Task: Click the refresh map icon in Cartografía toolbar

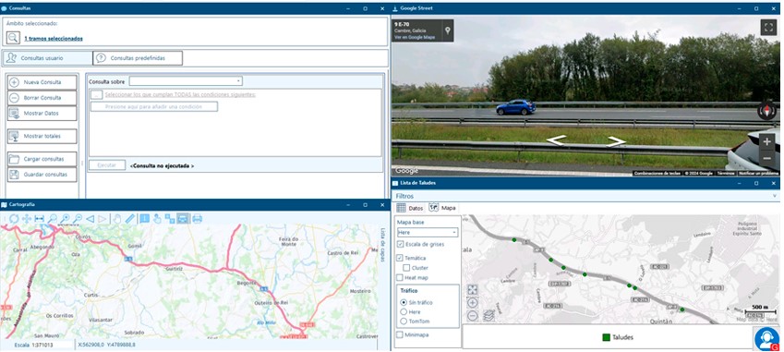Action: tap(14, 219)
